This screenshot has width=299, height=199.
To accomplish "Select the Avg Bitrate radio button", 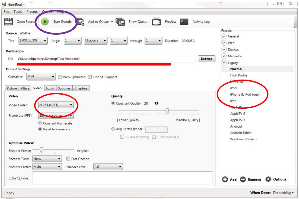I will tap(113, 129).
